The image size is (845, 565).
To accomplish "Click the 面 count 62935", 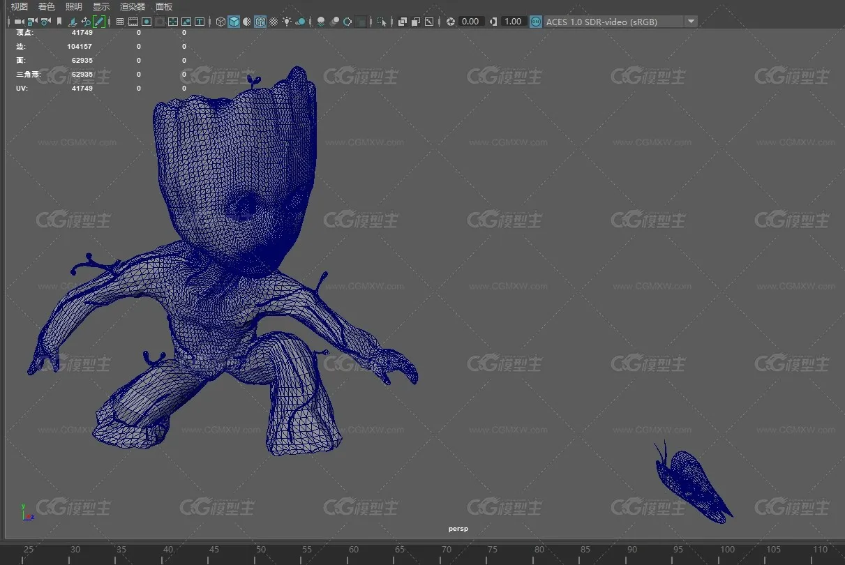I will tap(82, 60).
